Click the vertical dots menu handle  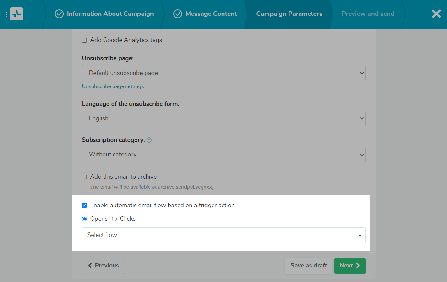[x=6, y=14]
